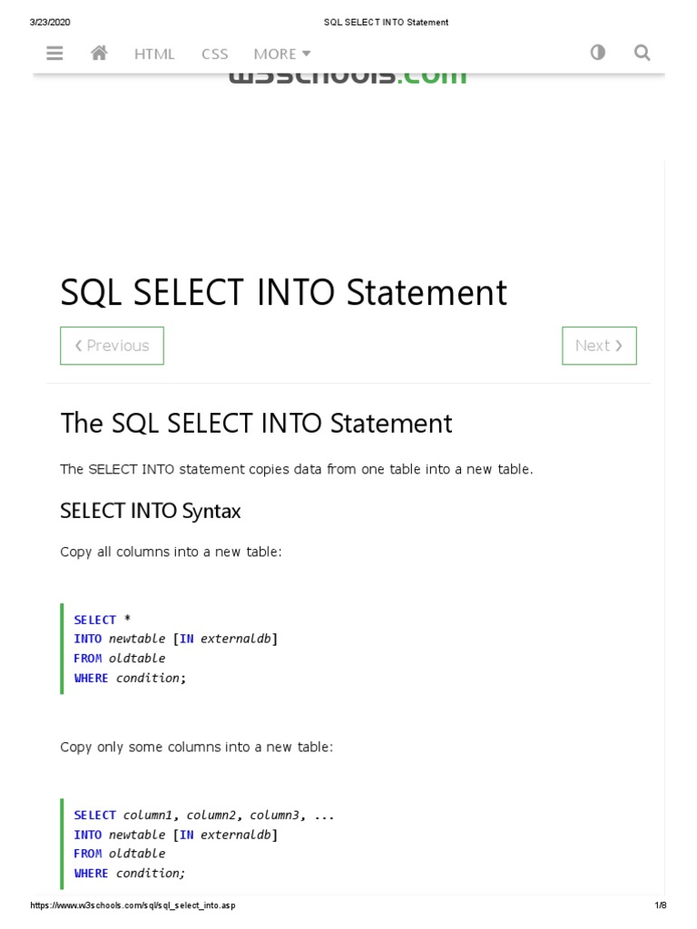Click the 'SELECT column1, column2' code block

point(204,844)
